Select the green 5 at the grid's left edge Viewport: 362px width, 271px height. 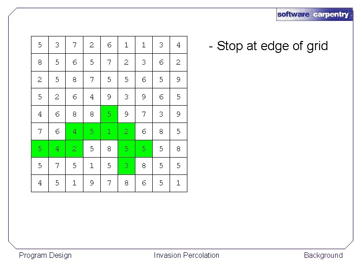40,149
